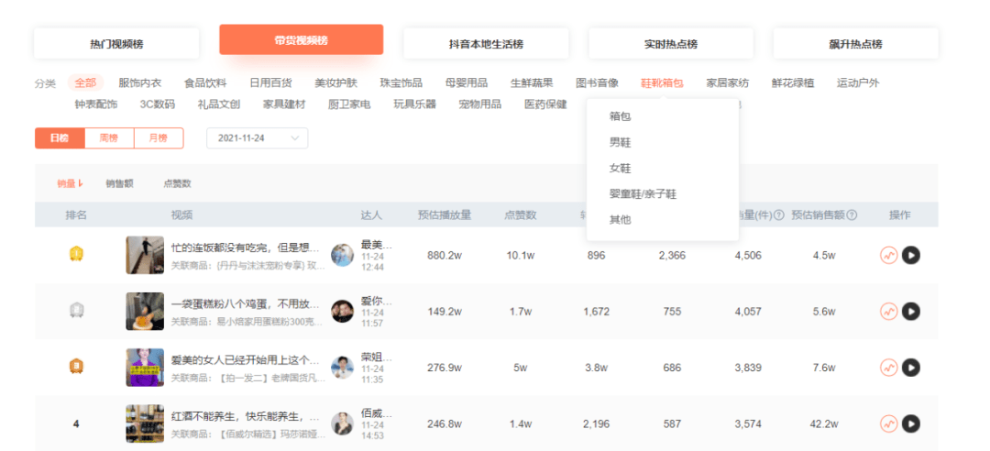
Task: Choose 其他 from the submenu
Action: pyautogui.click(x=620, y=220)
